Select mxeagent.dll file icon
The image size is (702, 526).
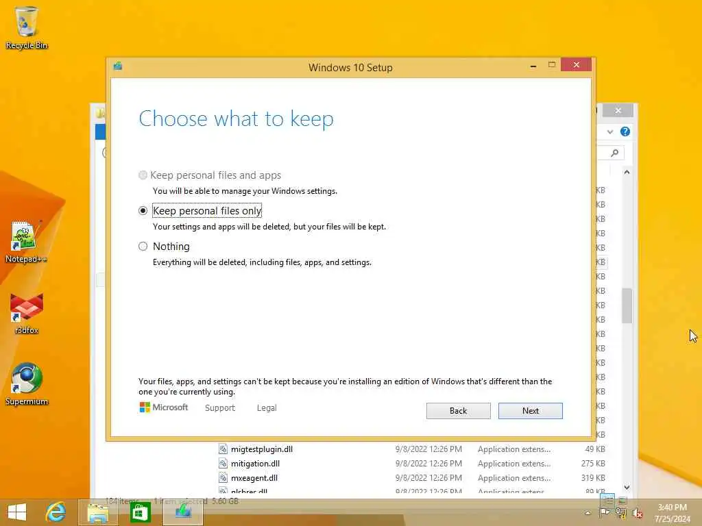[x=223, y=477]
